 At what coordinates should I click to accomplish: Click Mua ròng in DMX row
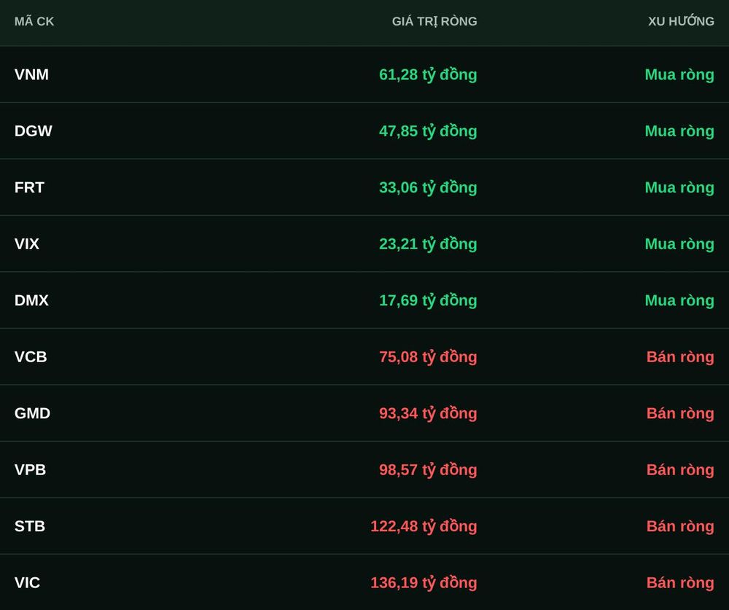[679, 301]
